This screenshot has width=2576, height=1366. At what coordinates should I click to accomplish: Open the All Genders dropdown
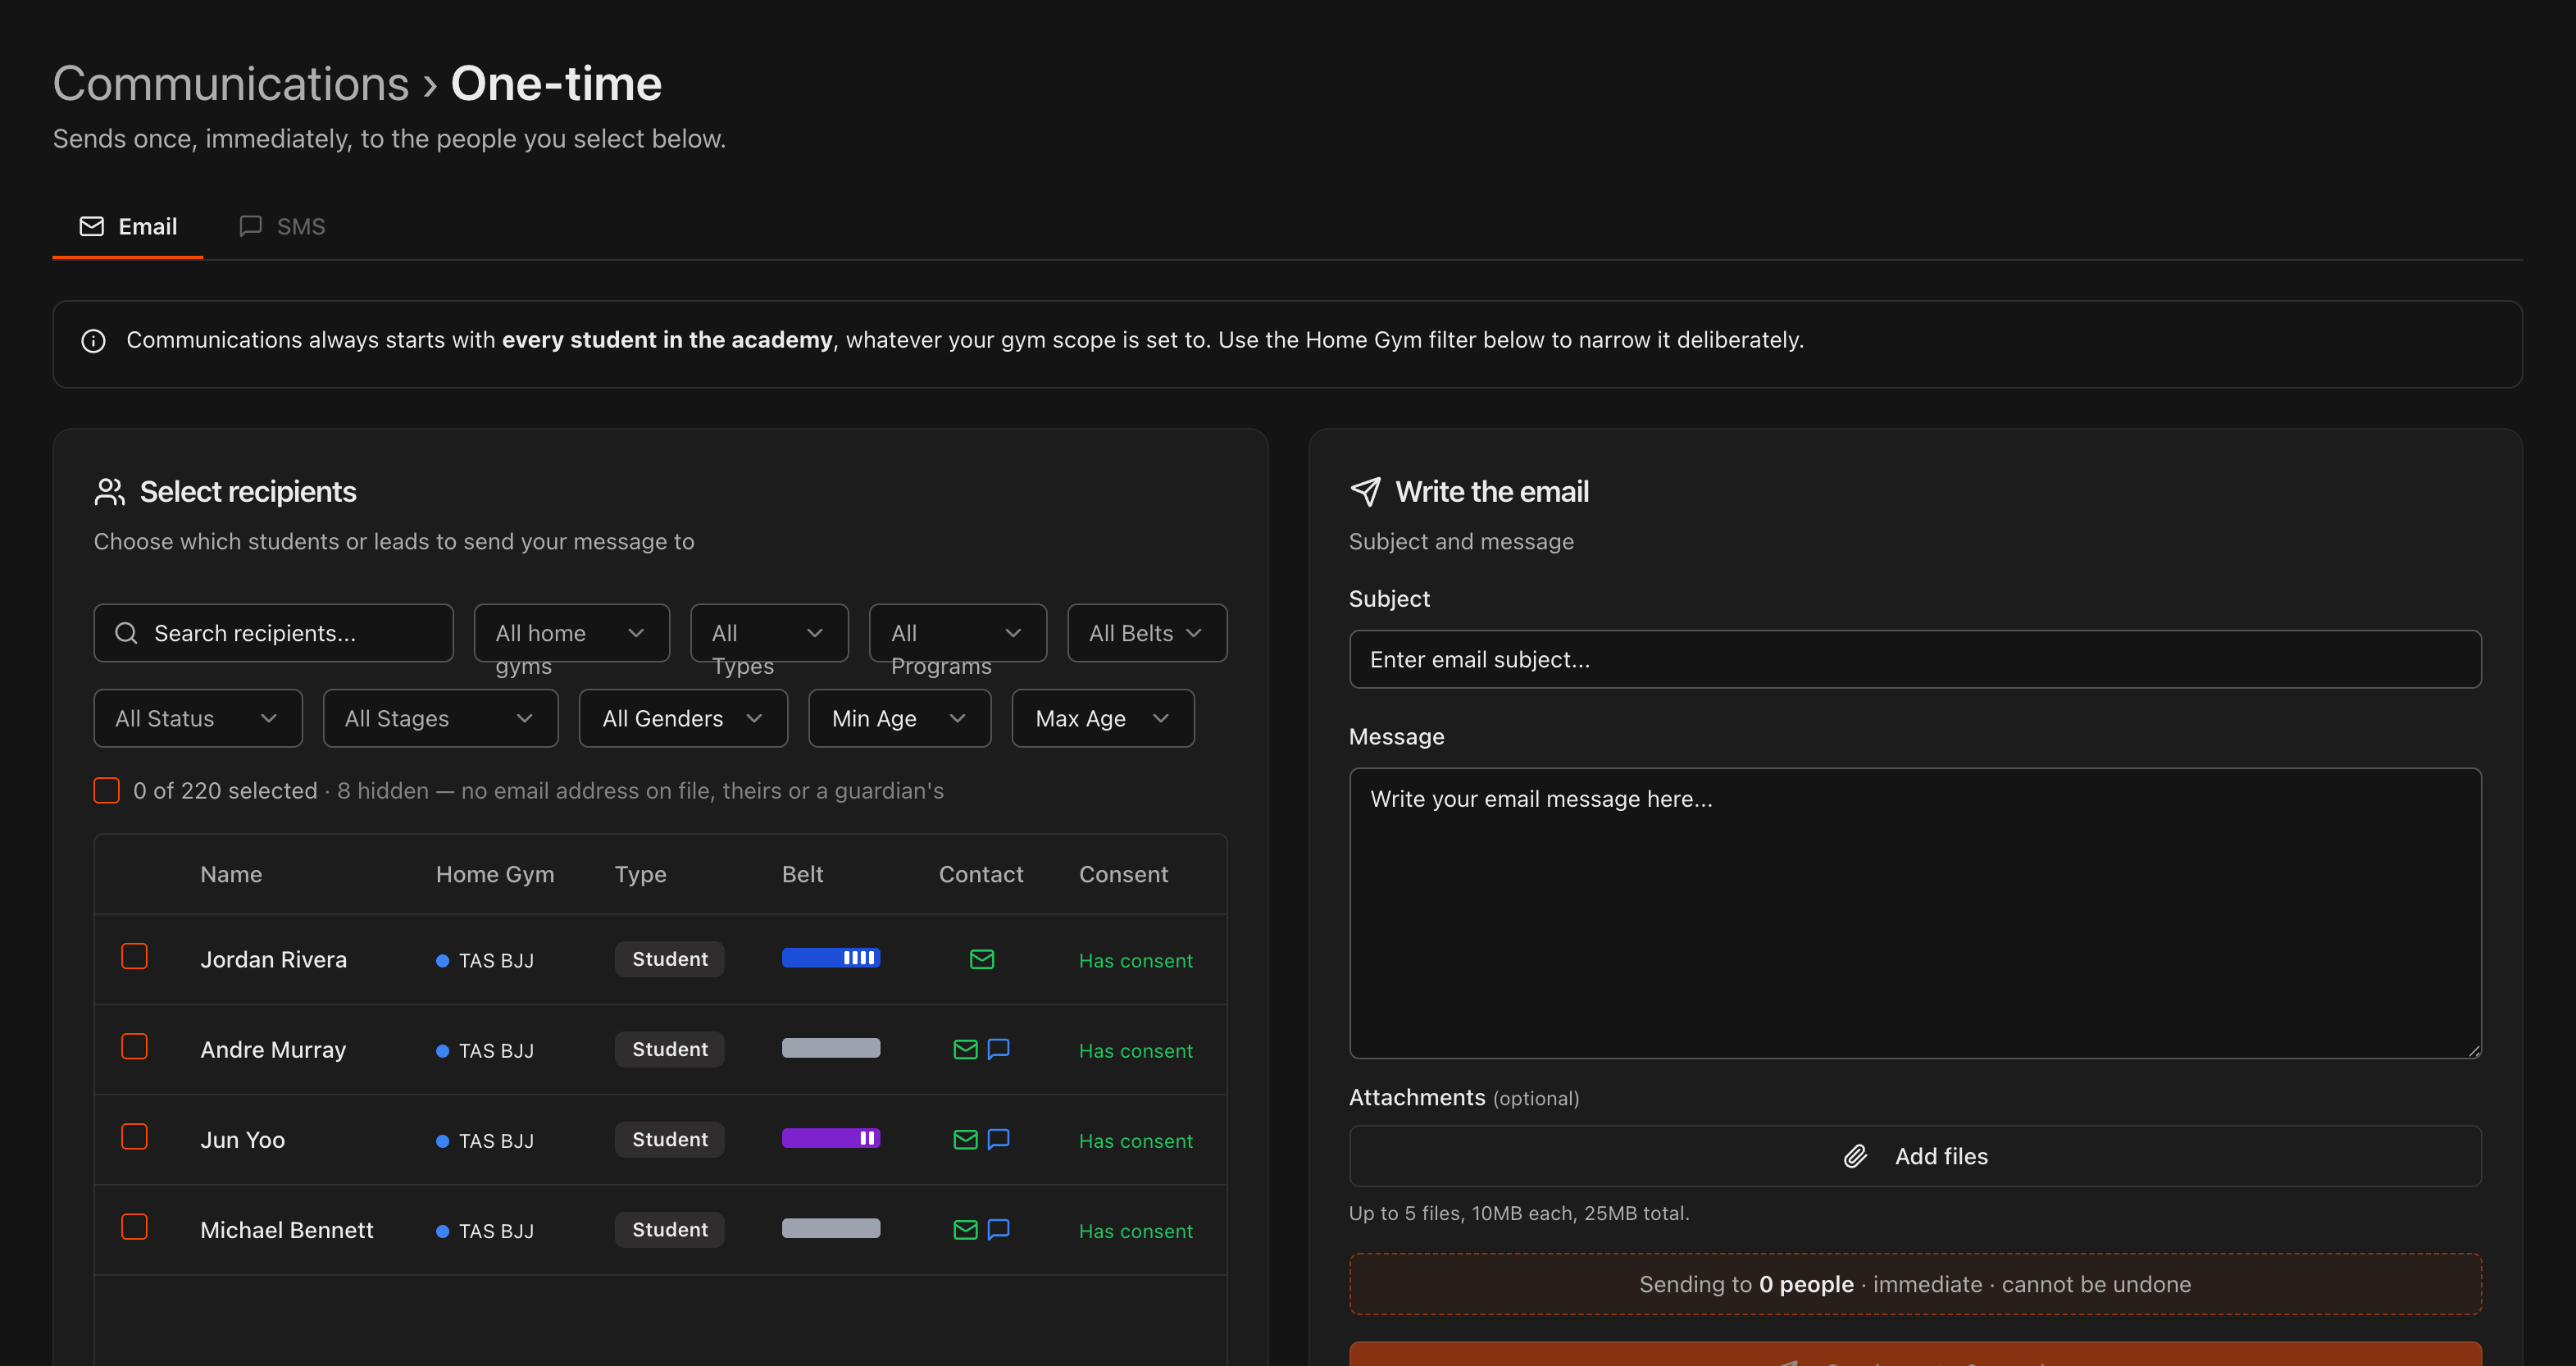click(683, 719)
